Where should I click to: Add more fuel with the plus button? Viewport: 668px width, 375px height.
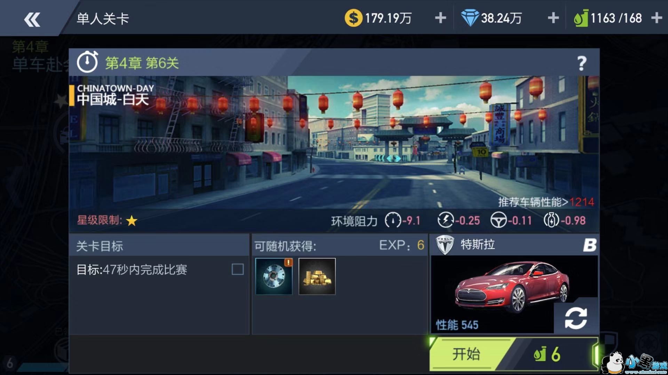(656, 18)
